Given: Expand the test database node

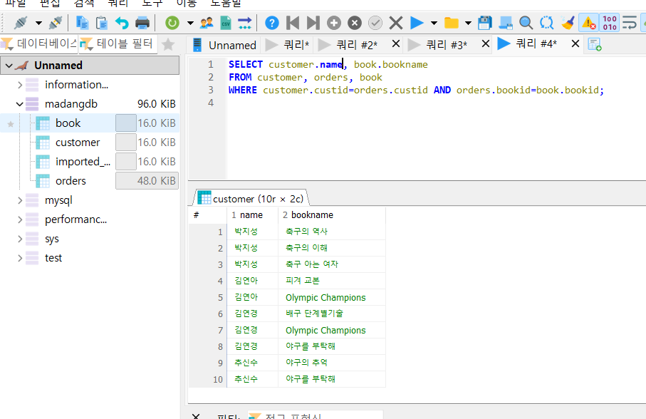Looking at the screenshot, I should click(x=20, y=258).
